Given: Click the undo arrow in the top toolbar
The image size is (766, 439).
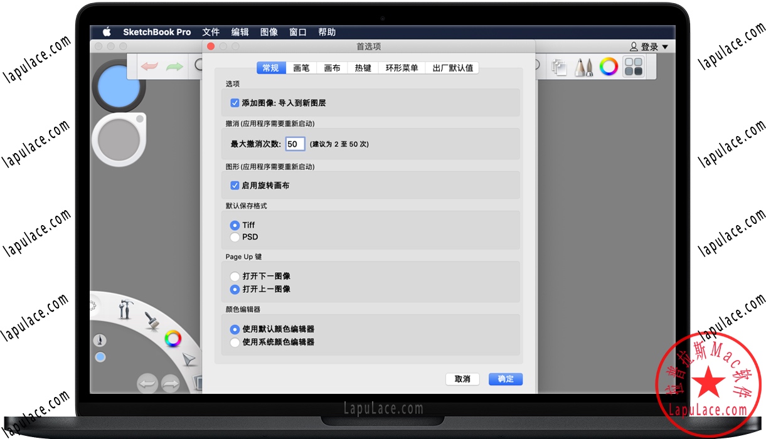Looking at the screenshot, I should click(x=149, y=66).
